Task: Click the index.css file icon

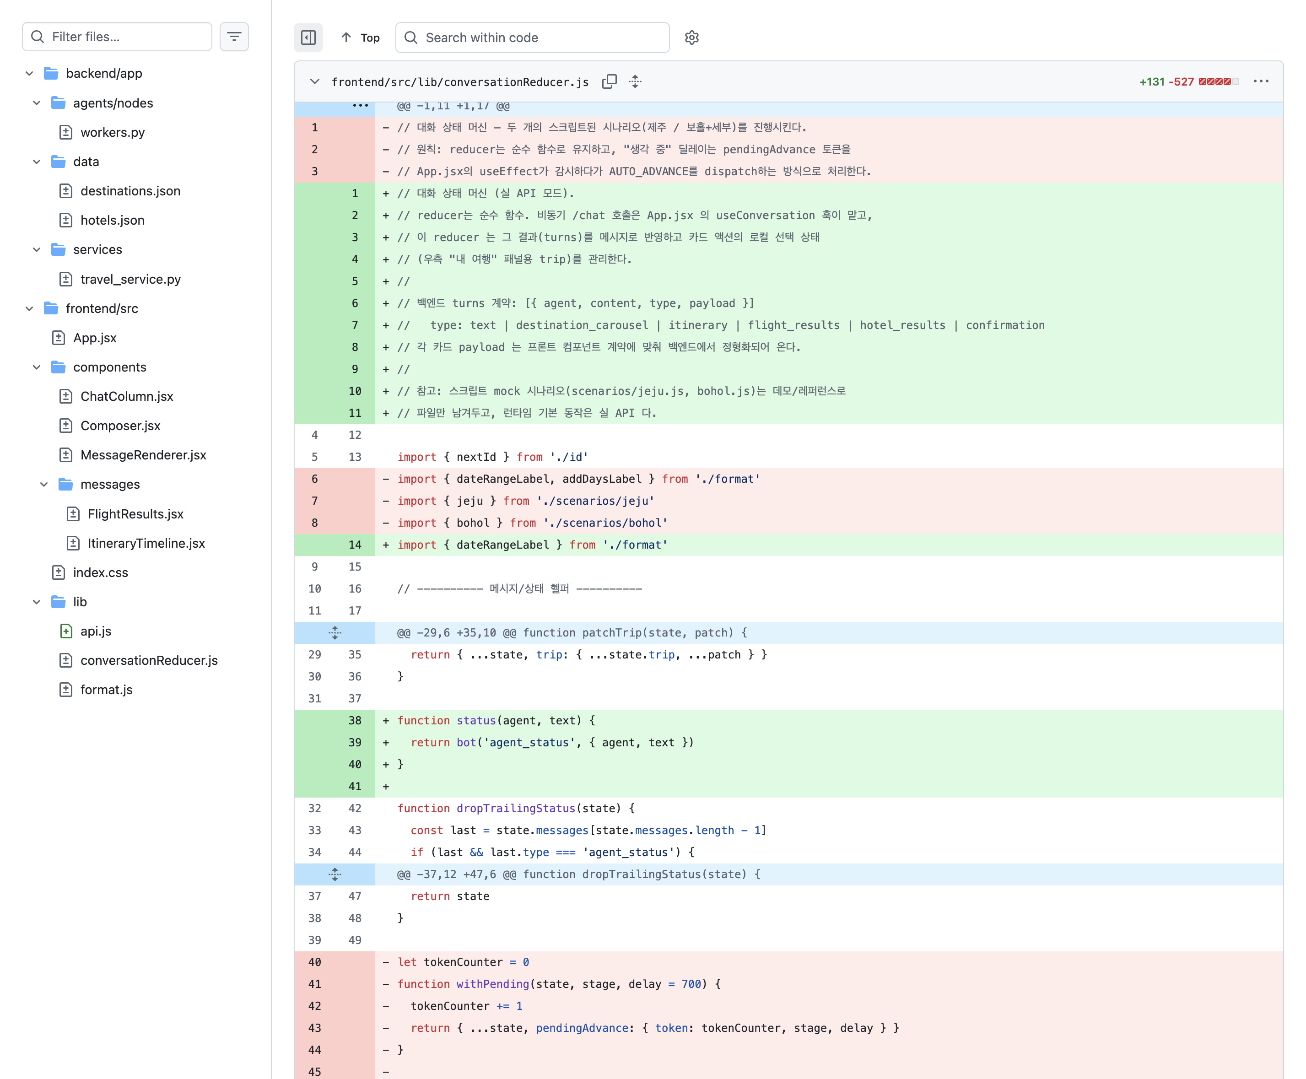Action: (59, 572)
